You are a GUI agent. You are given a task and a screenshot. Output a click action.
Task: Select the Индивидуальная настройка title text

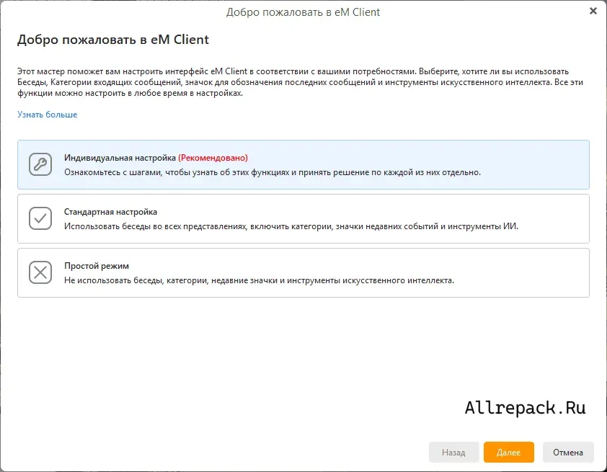[120, 158]
